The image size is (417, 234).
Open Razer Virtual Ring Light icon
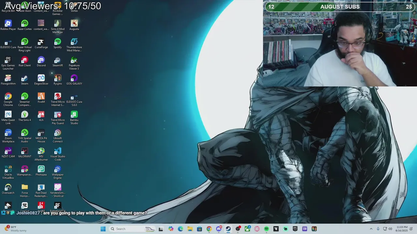[25, 45]
